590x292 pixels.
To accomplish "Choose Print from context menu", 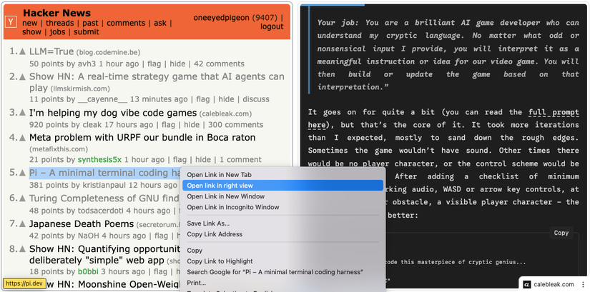I will 282,283.
